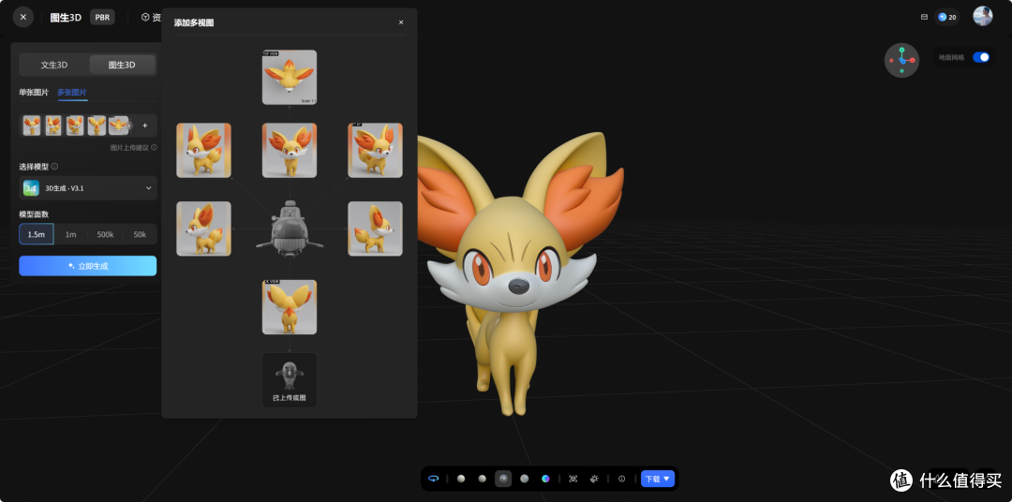Add another image with the plus button

coord(144,125)
